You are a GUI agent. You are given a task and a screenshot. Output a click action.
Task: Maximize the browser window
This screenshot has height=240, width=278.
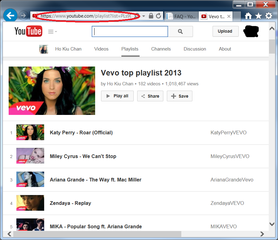pos(250,5)
